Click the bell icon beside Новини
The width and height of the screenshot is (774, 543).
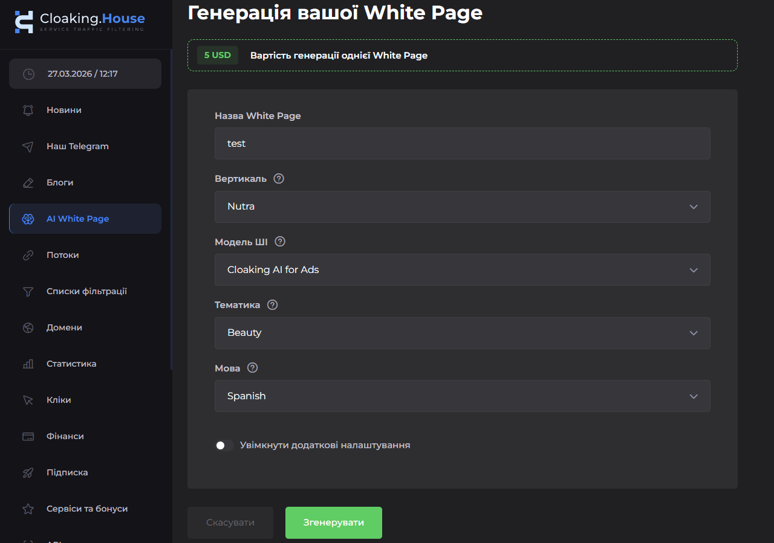[x=28, y=109]
